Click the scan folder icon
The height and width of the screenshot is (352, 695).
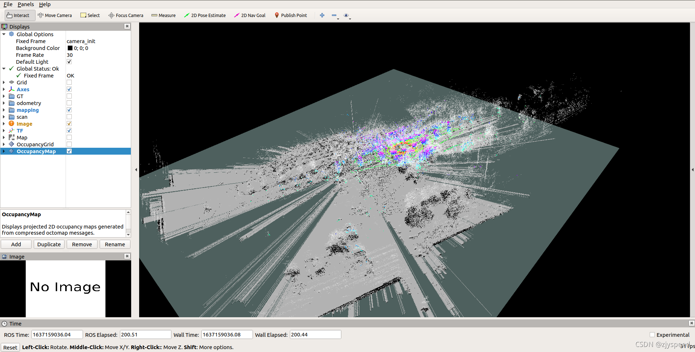pyautogui.click(x=12, y=117)
